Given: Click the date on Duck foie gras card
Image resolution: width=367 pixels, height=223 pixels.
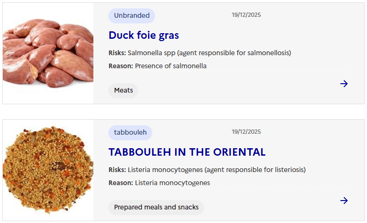Looking at the screenshot, I should (x=246, y=15).
